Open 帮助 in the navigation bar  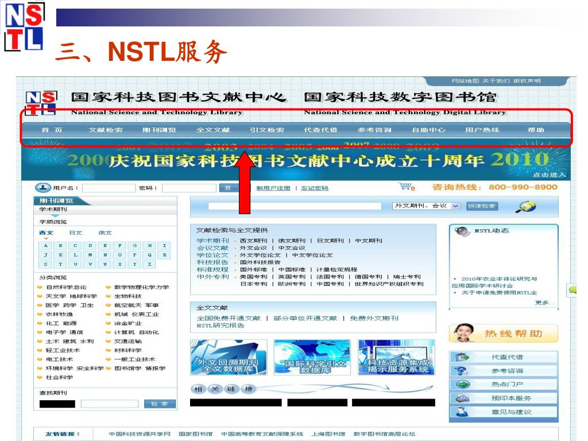tap(536, 130)
